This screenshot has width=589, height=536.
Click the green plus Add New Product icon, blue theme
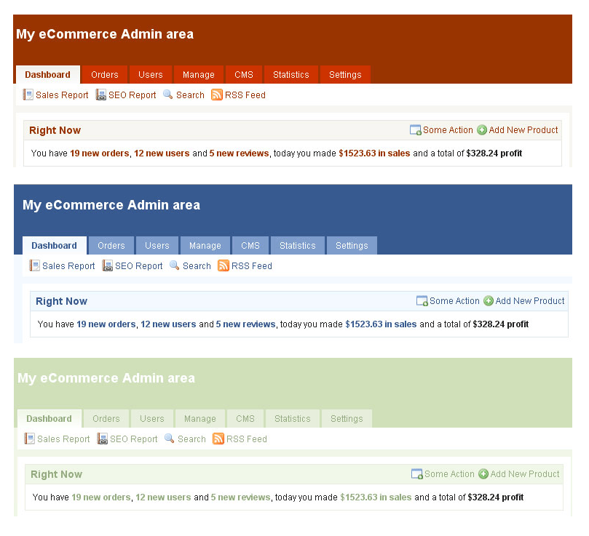[488, 300]
